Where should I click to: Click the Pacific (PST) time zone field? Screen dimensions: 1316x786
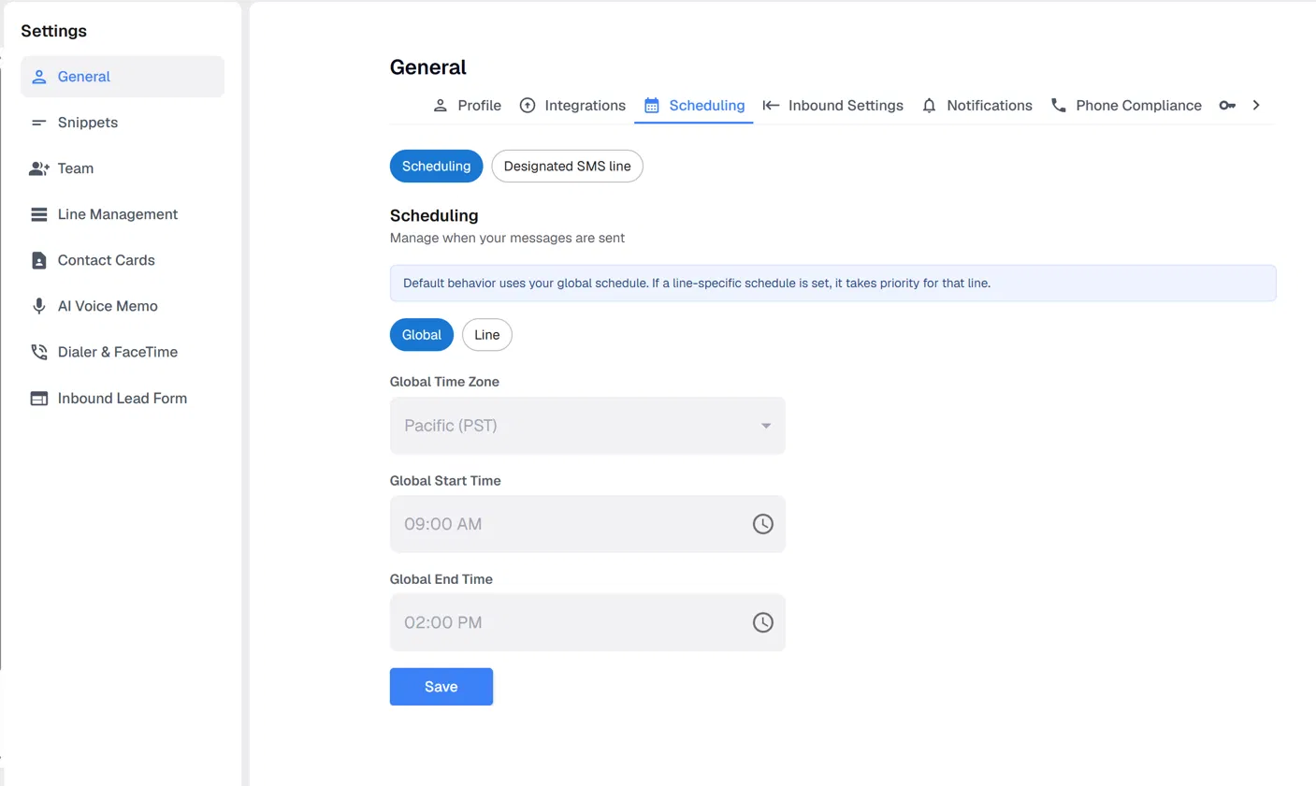coord(587,426)
